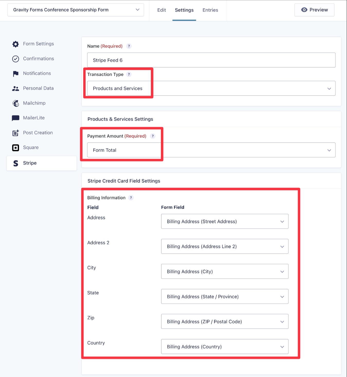
Task: Select the Notifications flag icon
Action: point(15,73)
